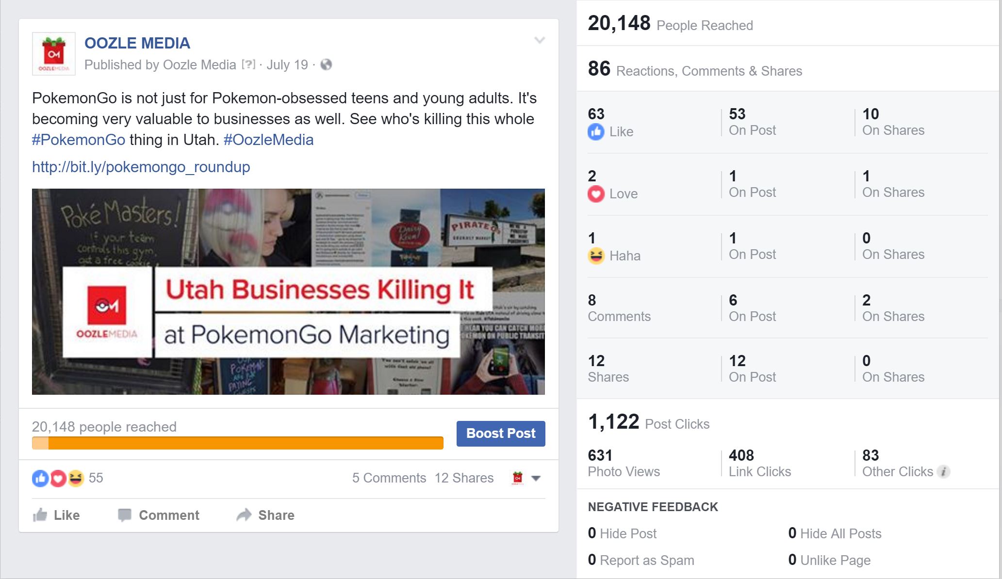This screenshot has height=579, width=1002.
Task: Open the post options chevron menu
Action: point(540,40)
